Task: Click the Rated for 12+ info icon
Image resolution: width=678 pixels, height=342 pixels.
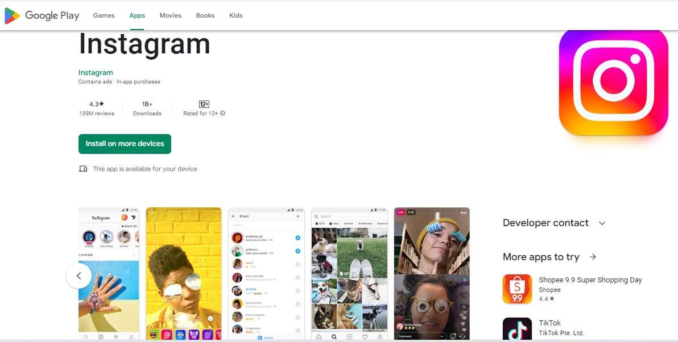Action: pyautogui.click(x=223, y=114)
